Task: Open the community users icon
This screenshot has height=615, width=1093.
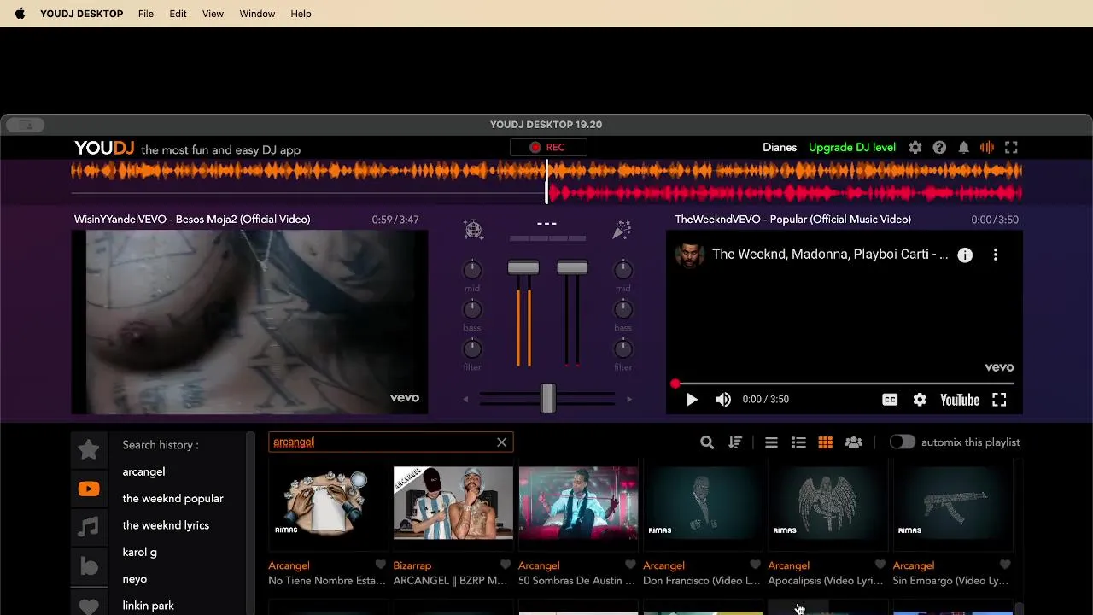Action: click(853, 442)
